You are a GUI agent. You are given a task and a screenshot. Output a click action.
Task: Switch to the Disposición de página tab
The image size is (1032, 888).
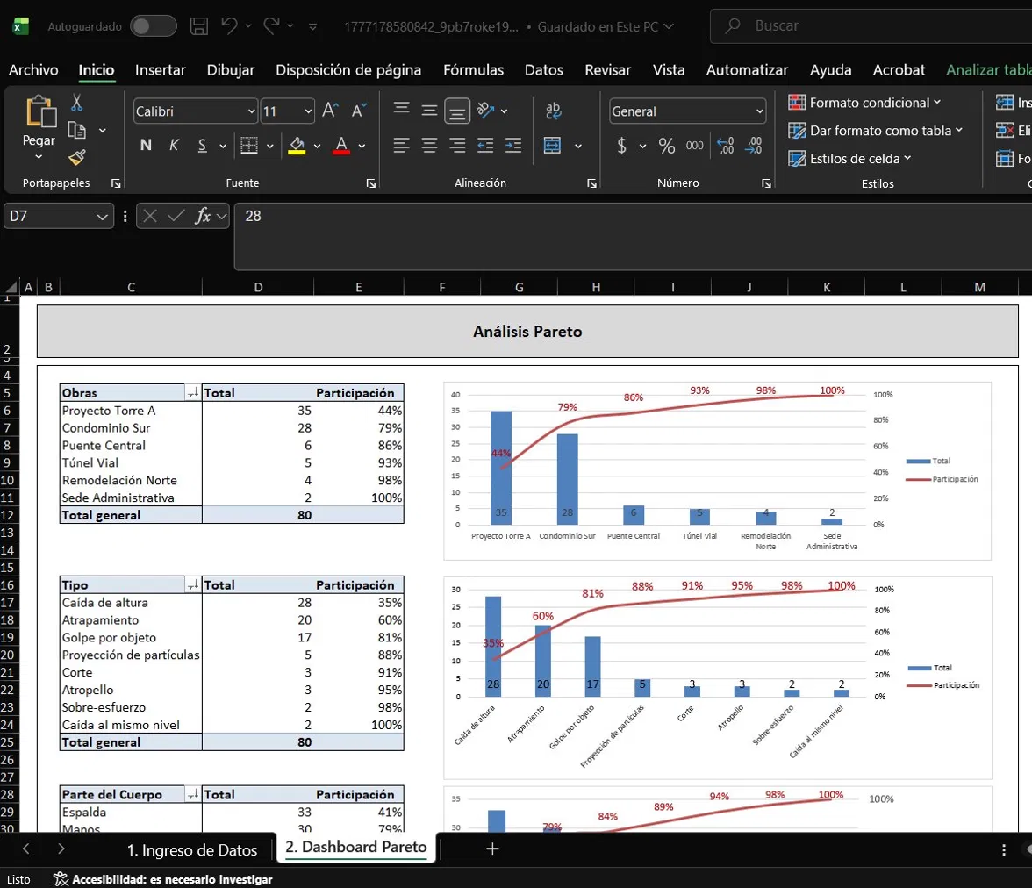[x=348, y=70]
